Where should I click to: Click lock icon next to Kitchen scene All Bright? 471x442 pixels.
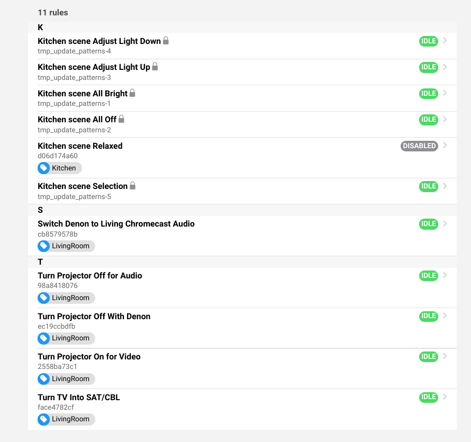[x=132, y=93]
